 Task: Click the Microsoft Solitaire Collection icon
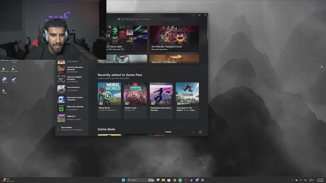(61, 99)
